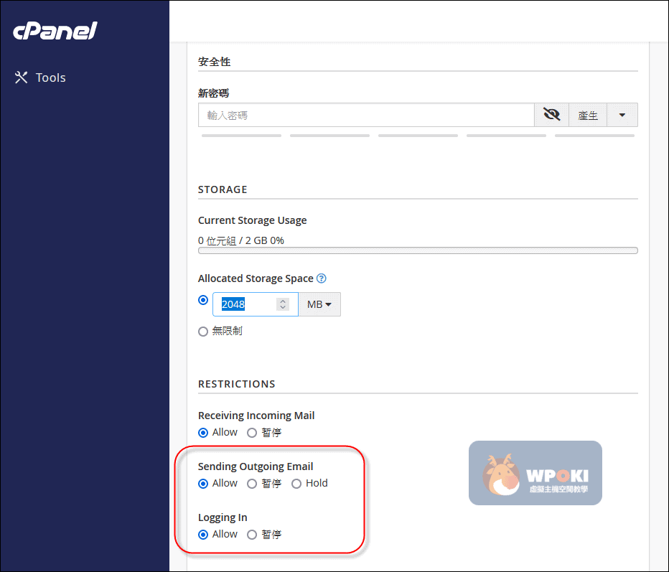Click the Receiving Incoming Mail label

pos(256,416)
